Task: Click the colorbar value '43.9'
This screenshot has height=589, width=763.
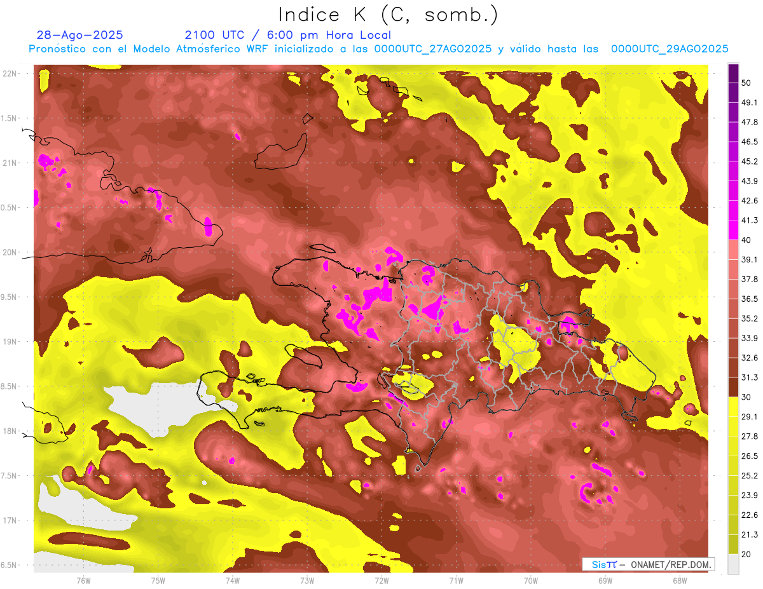Action: tap(750, 181)
